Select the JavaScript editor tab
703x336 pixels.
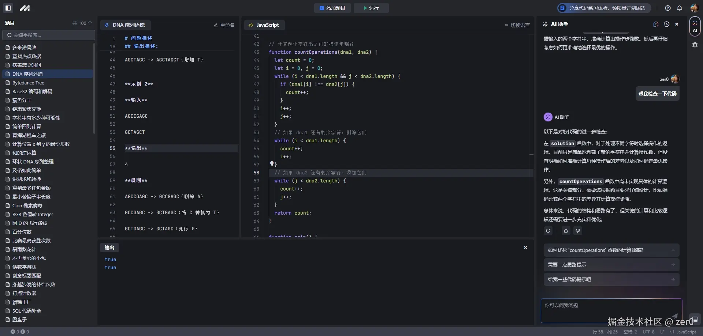point(264,25)
